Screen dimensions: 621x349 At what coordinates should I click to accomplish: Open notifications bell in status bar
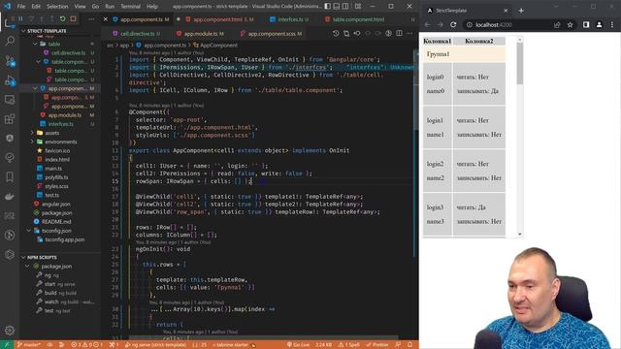click(x=409, y=345)
